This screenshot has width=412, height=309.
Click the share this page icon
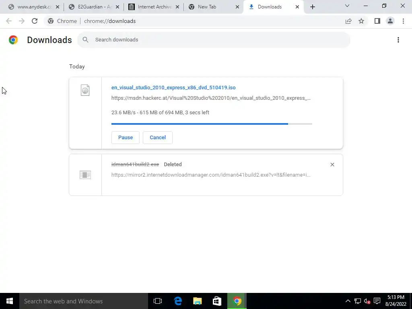coord(348,21)
